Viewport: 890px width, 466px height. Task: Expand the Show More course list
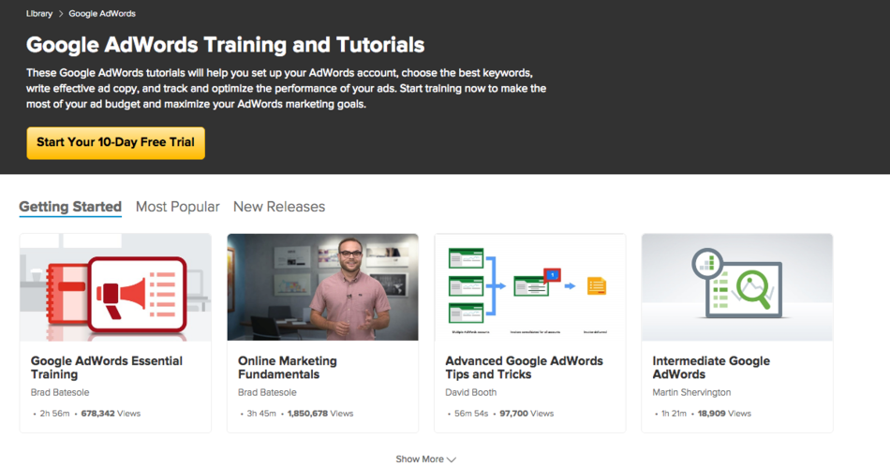tap(420, 459)
